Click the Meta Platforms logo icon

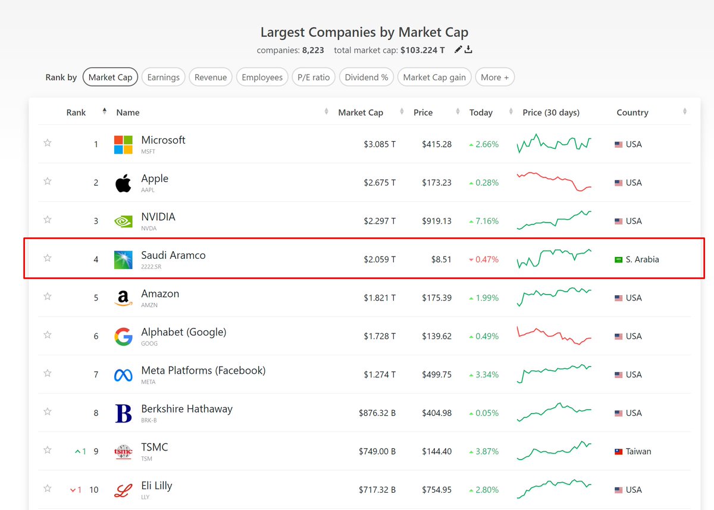point(123,375)
